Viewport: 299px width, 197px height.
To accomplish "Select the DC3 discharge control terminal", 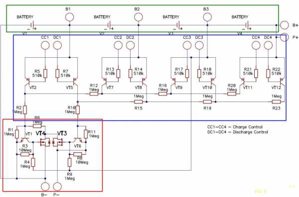I will pos(199,45).
